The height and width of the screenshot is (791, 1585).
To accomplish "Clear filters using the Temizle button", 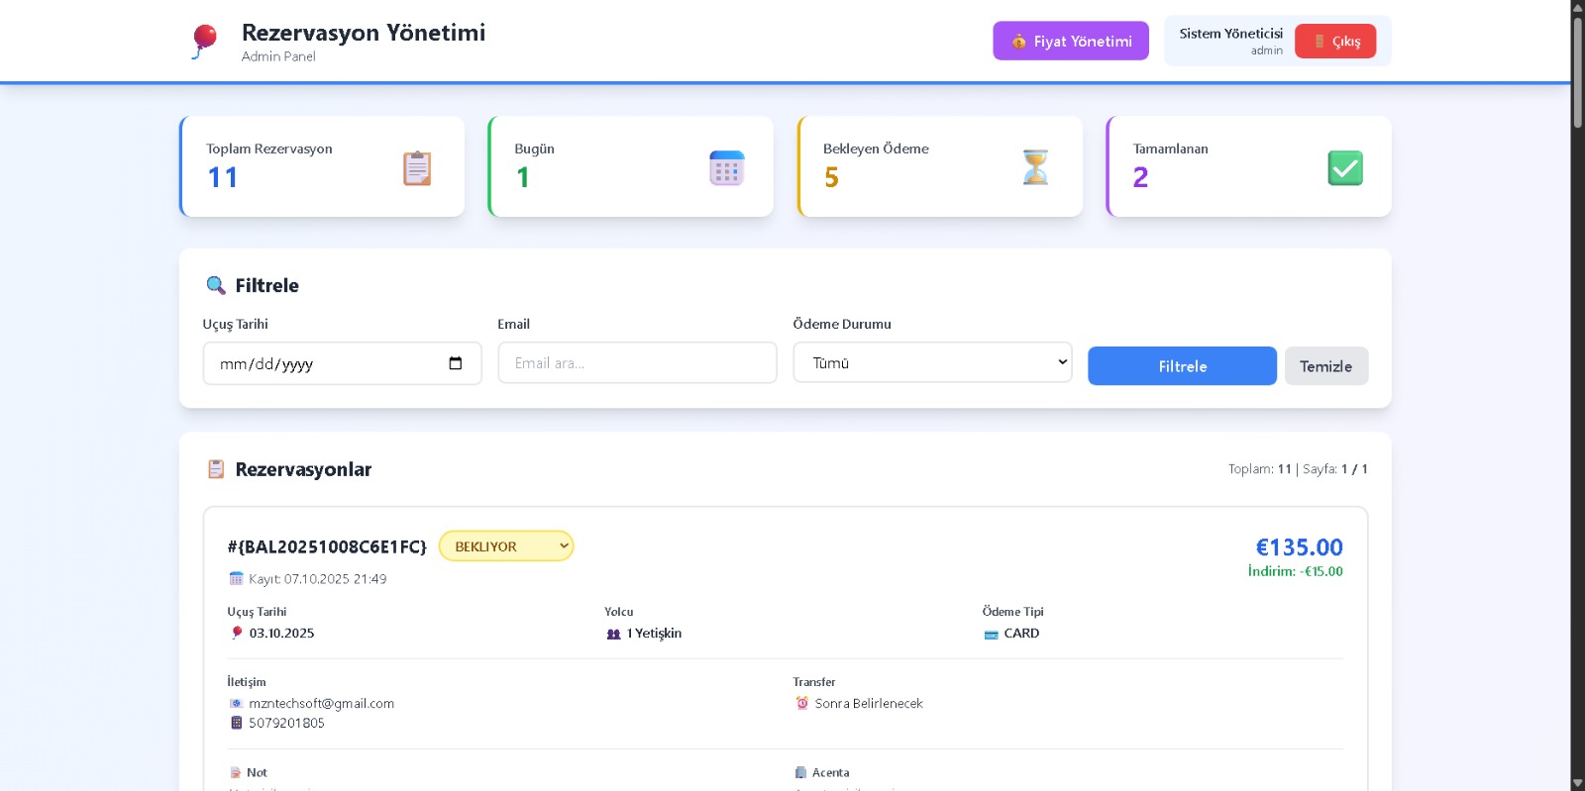I will (x=1325, y=366).
